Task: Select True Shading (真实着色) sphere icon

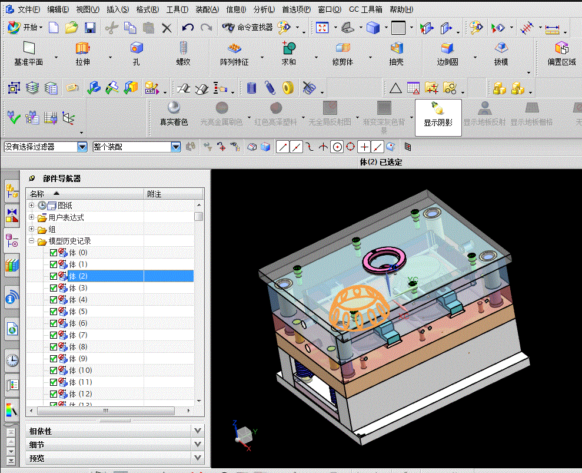Action: (174, 108)
